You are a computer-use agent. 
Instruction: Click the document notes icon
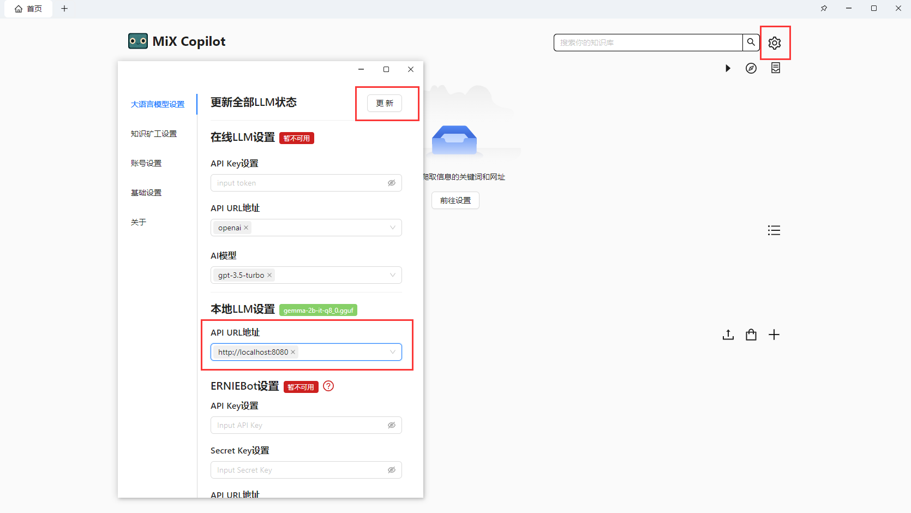coord(776,68)
